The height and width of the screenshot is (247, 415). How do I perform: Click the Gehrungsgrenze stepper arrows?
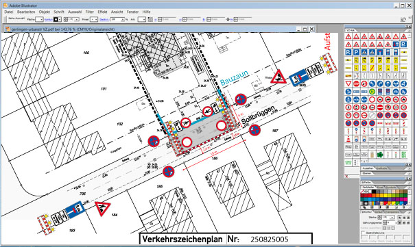[x=385, y=223]
